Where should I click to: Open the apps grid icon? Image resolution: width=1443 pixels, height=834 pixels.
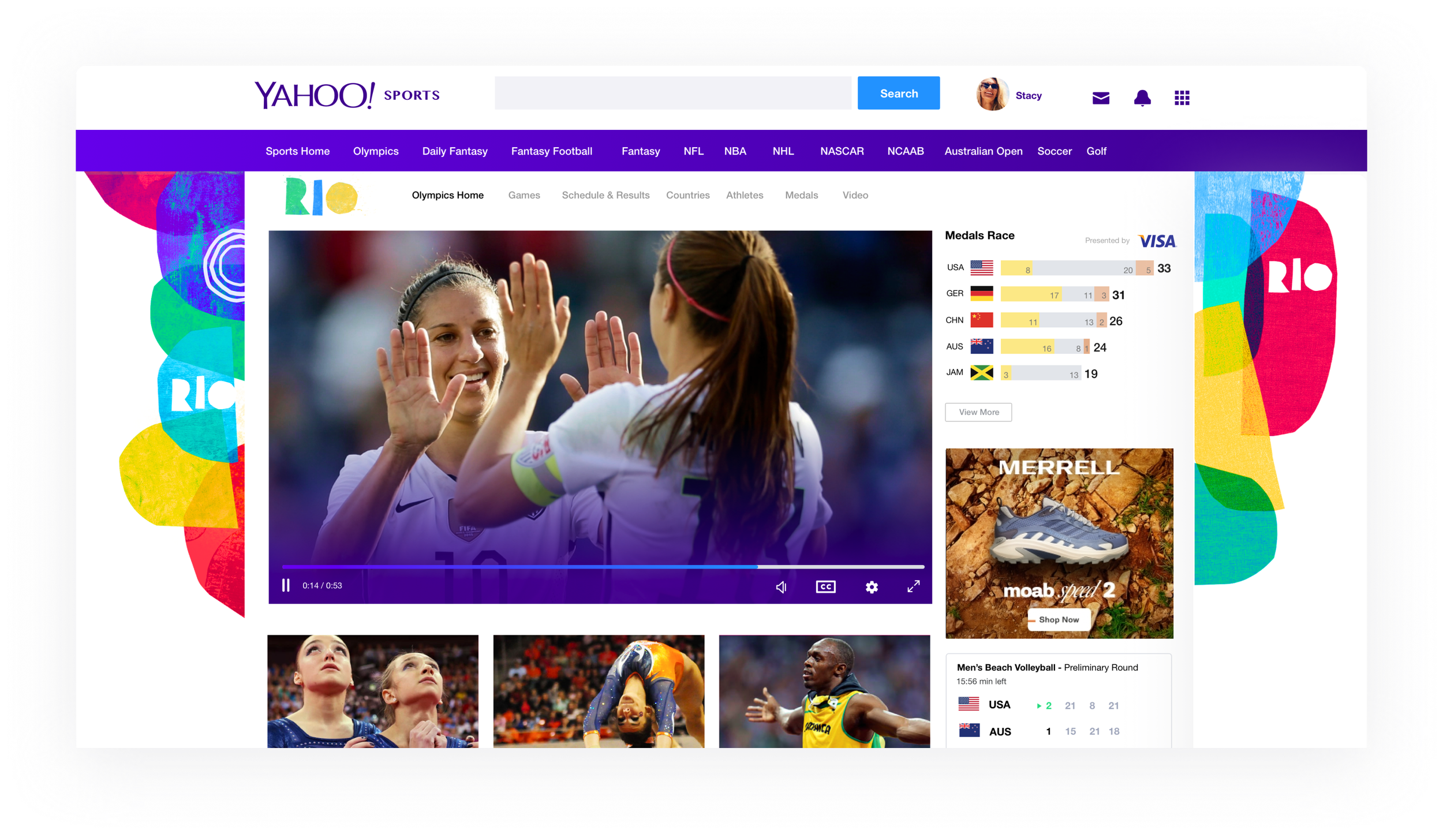1182,98
